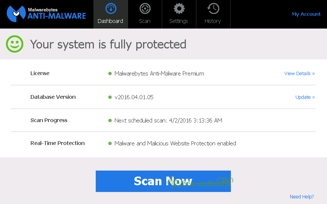Click the green dot beside next scheduled scan
The width and height of the screenshot is (327, 204).
click(x=110, y=120)
